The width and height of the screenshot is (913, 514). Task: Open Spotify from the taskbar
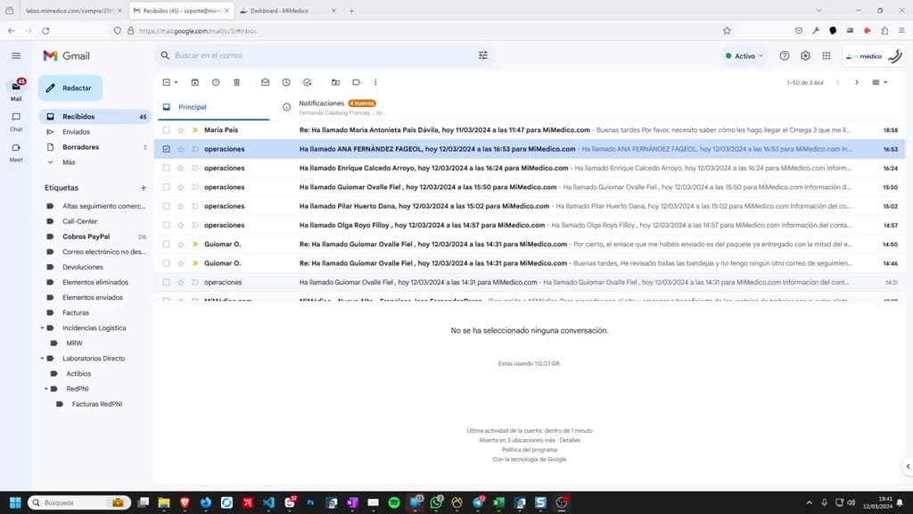(x=394, y=502)
